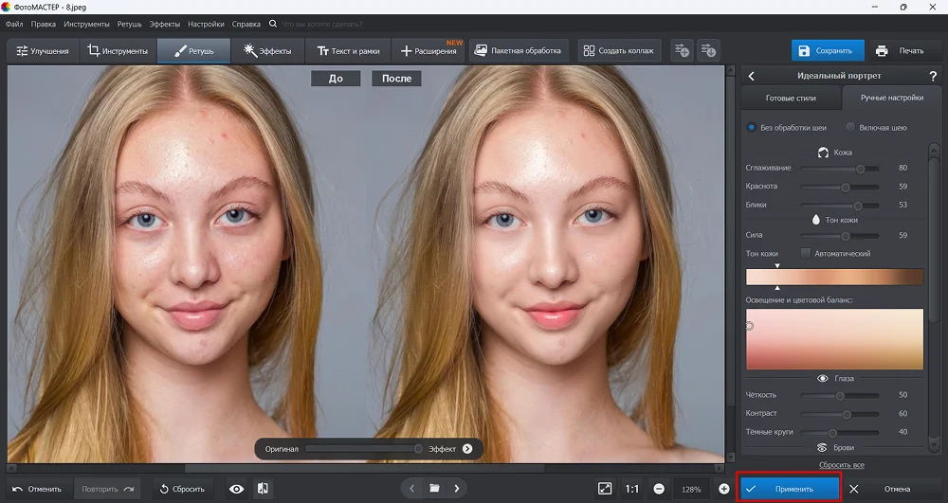The height and width of the screenshot is (503, 948).
Task: Select Без обработки шеи radio option
Action: pos(751,128)
